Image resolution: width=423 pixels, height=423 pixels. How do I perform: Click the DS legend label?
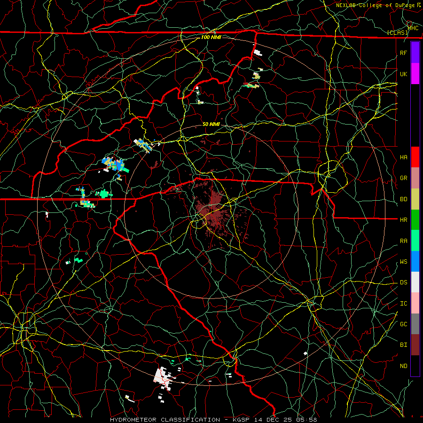click(404, 282)
